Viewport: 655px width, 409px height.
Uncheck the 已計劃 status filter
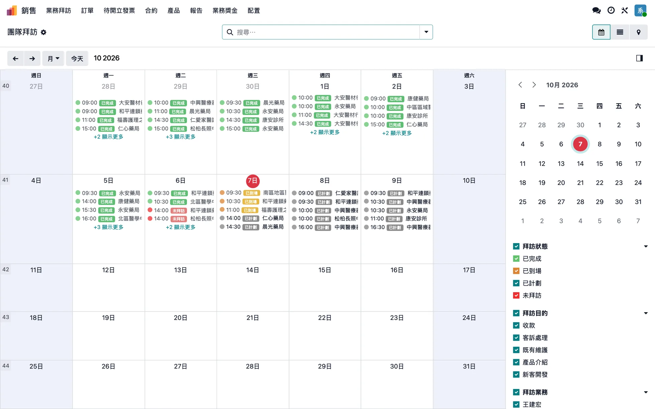coord(516,283)
